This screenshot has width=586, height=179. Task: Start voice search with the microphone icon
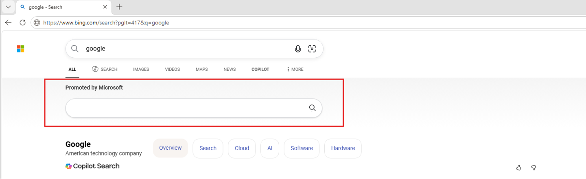coord(298,49)
